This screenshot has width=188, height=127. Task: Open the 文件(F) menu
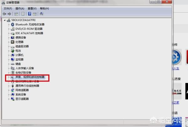8,8
